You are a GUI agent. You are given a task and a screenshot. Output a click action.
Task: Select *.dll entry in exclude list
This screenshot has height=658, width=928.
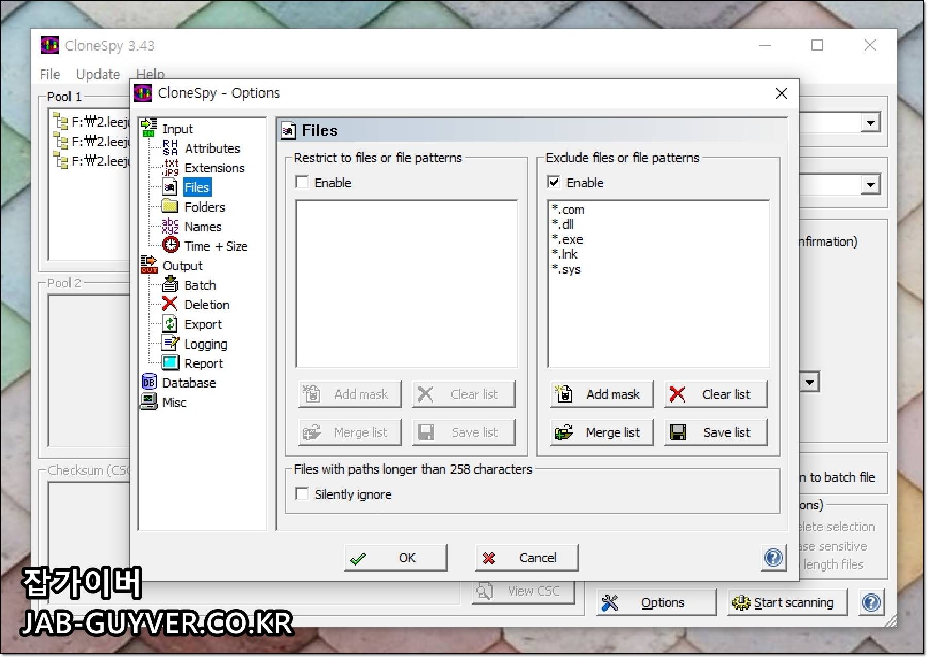click(x=562, y=224)
